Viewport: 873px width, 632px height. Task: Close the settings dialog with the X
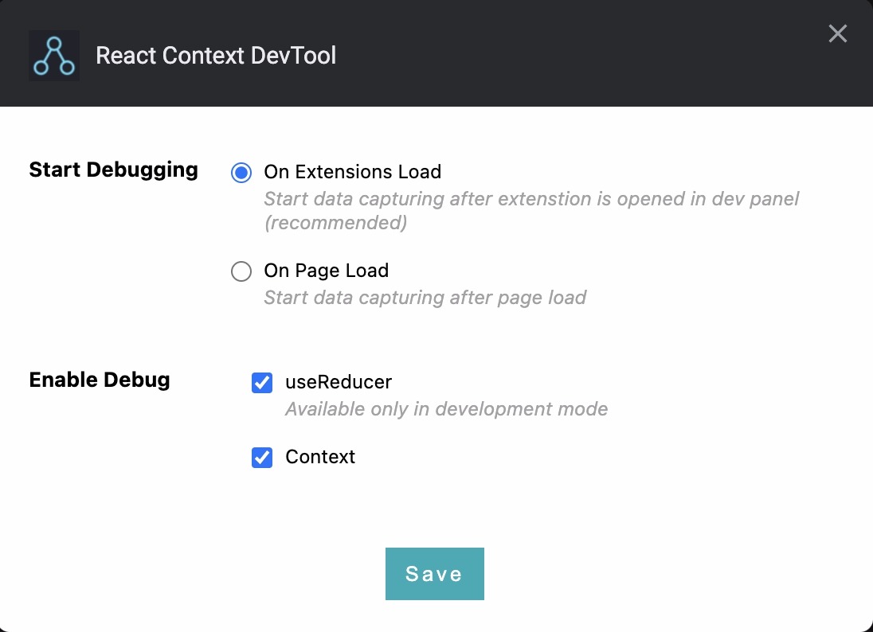837,33
